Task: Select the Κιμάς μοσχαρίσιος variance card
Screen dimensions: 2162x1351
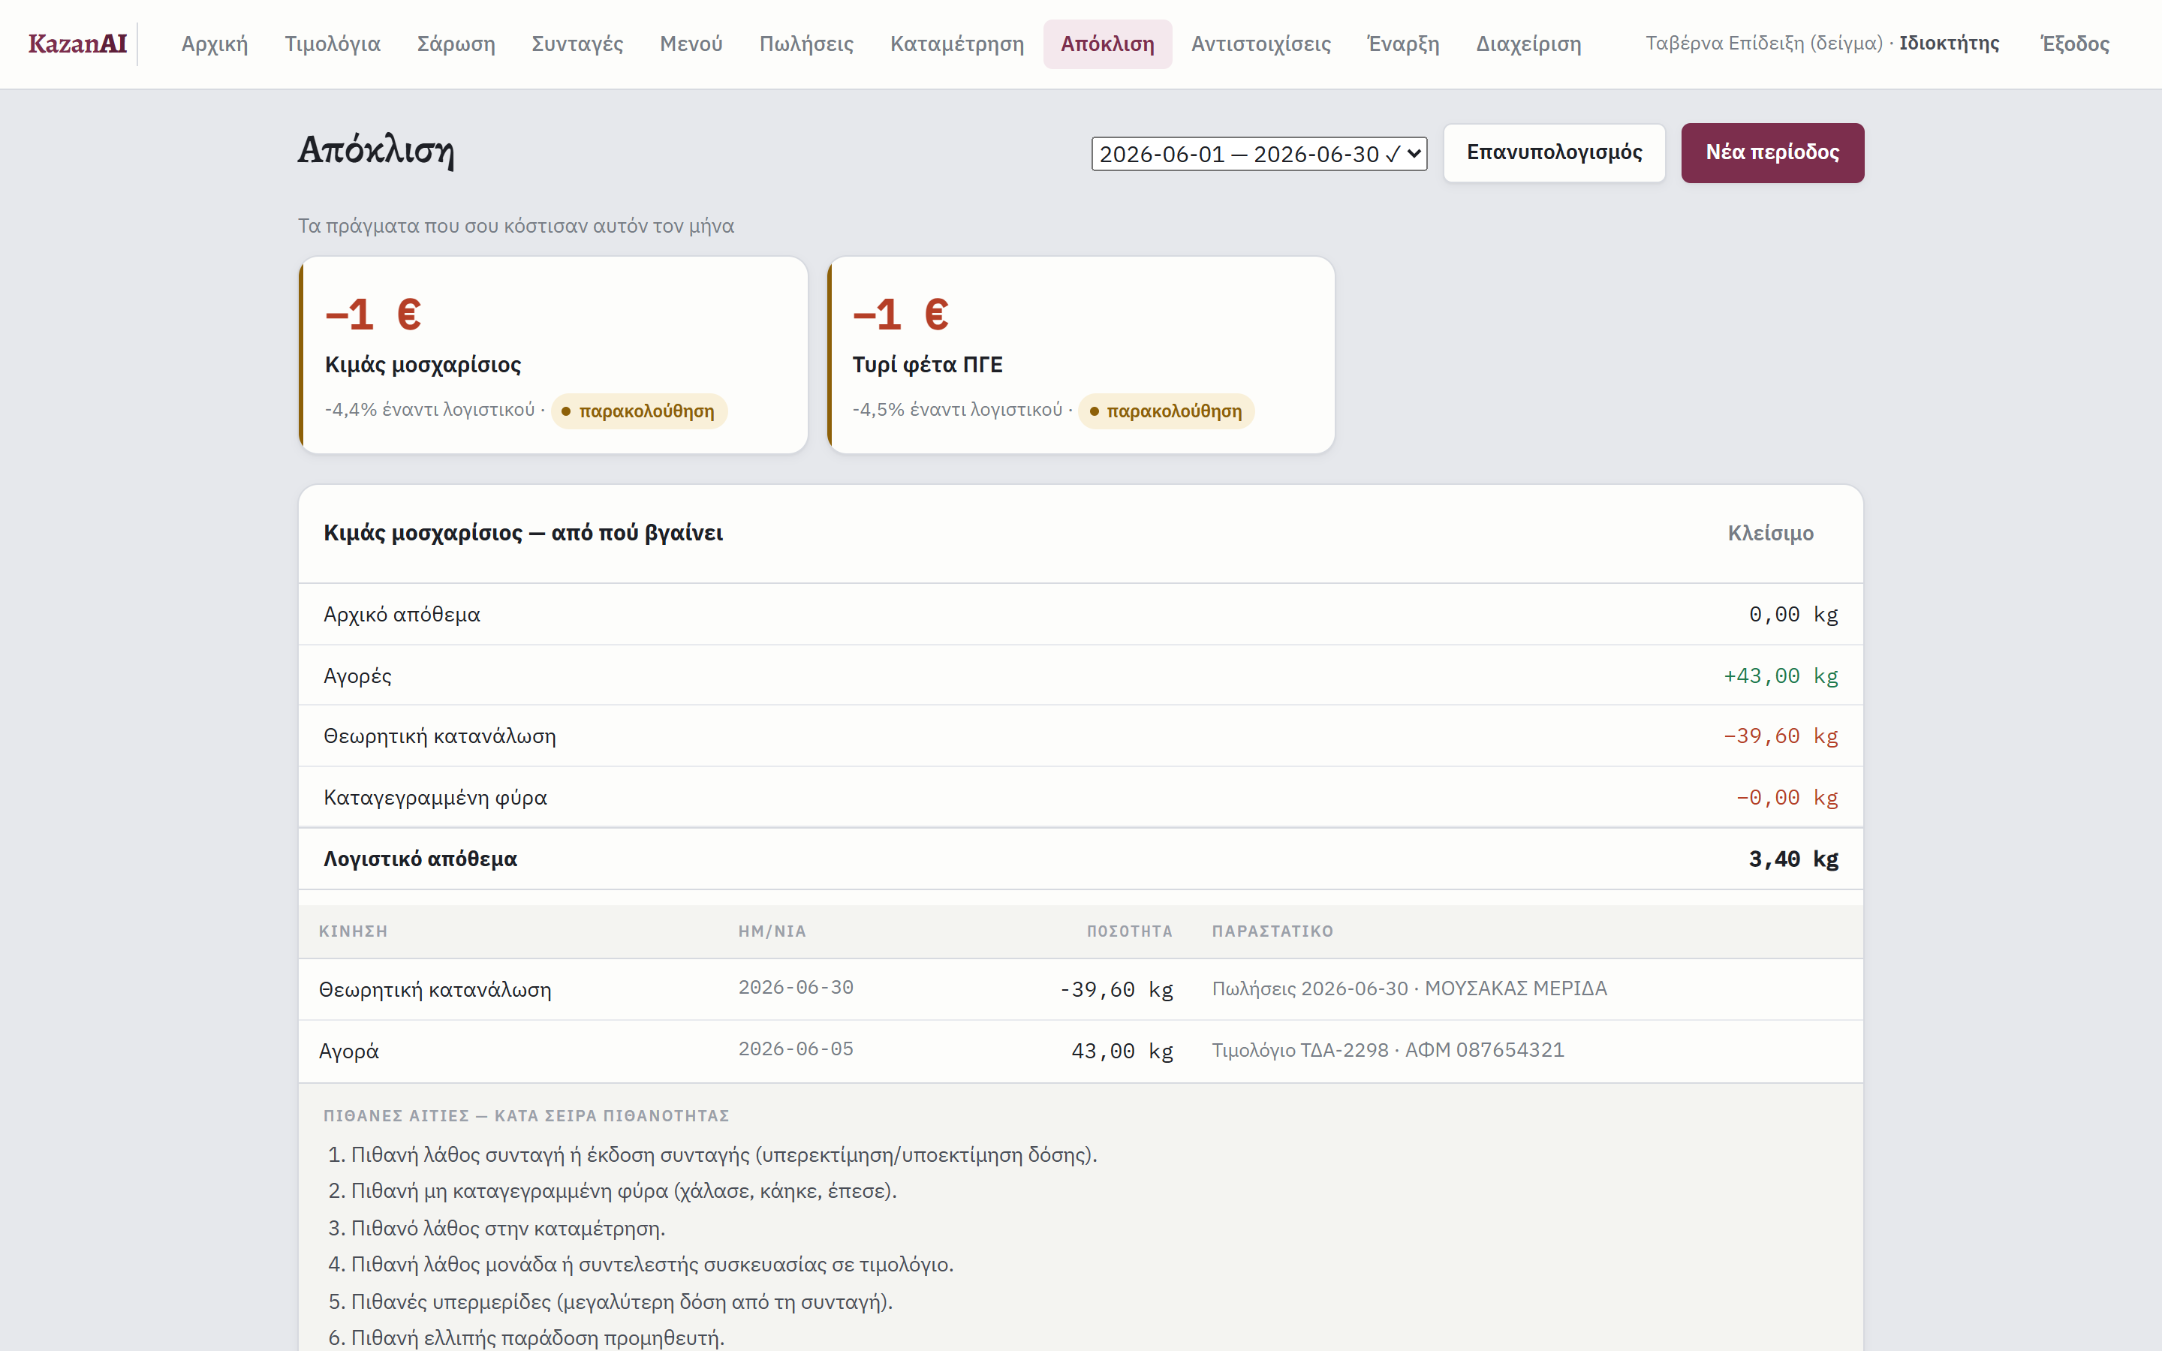Action: click(553, 356)
